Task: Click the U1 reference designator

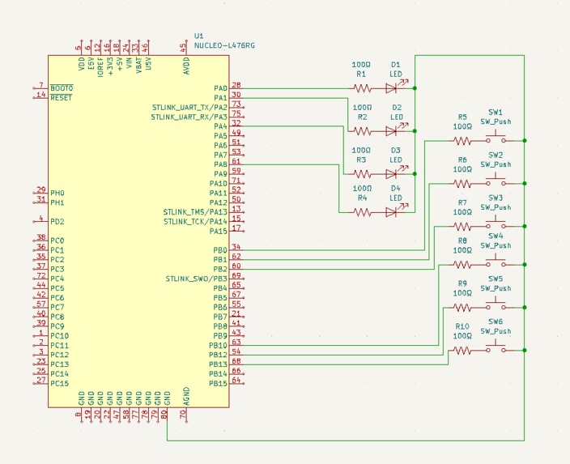Action: (x=199, y=36)
